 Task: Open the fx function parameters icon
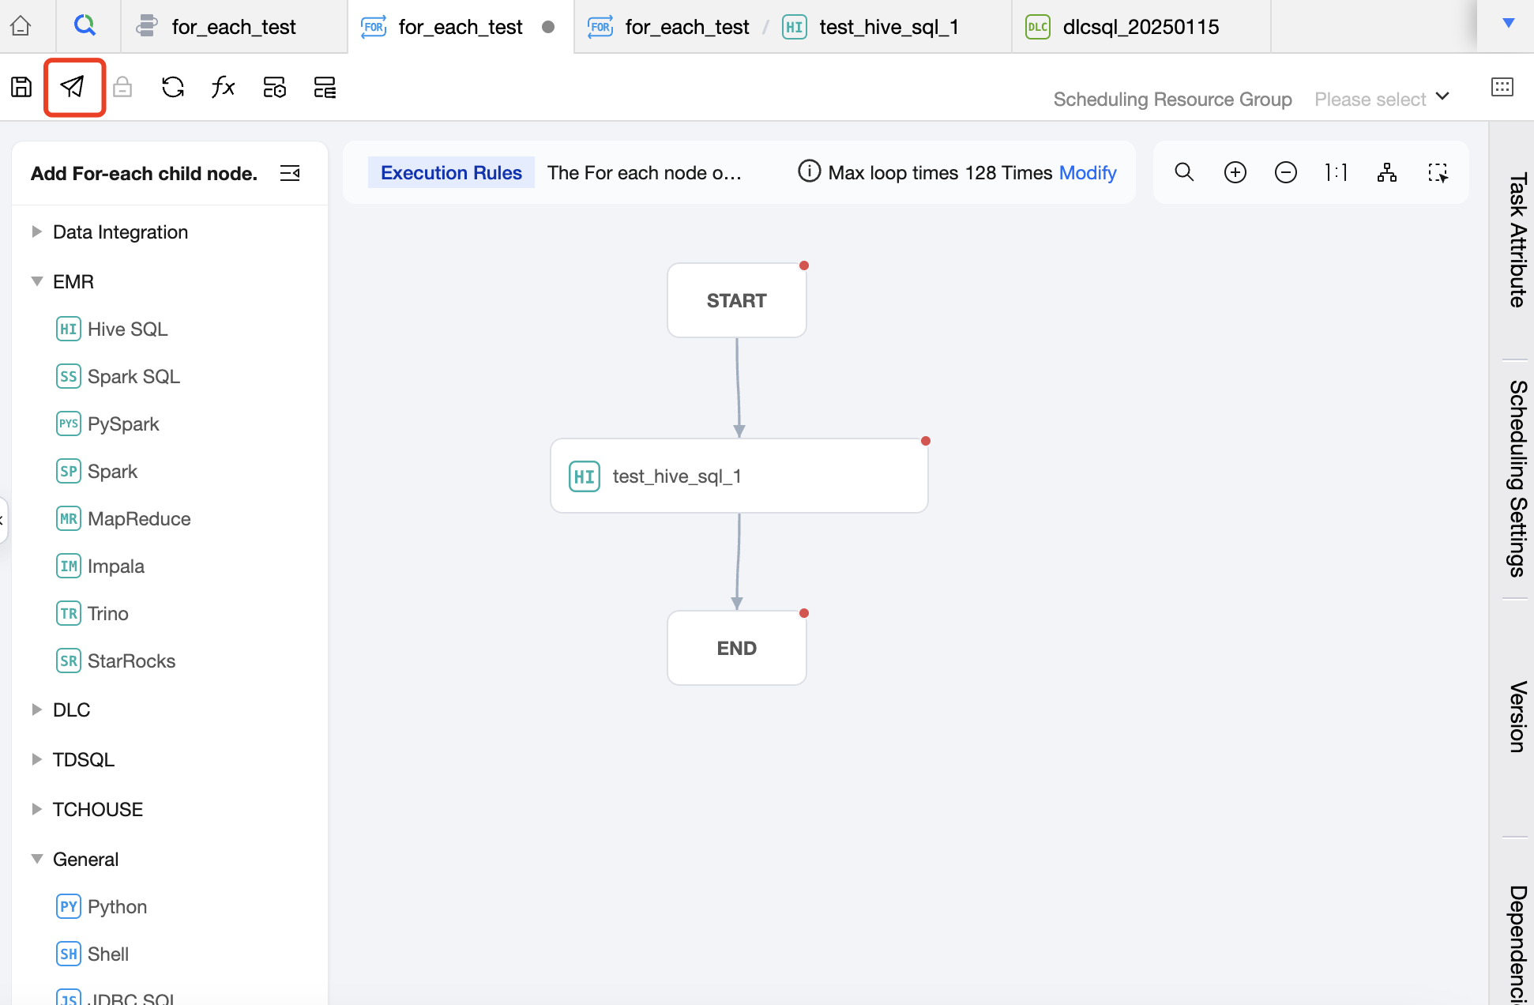click(x=223, y=87)
